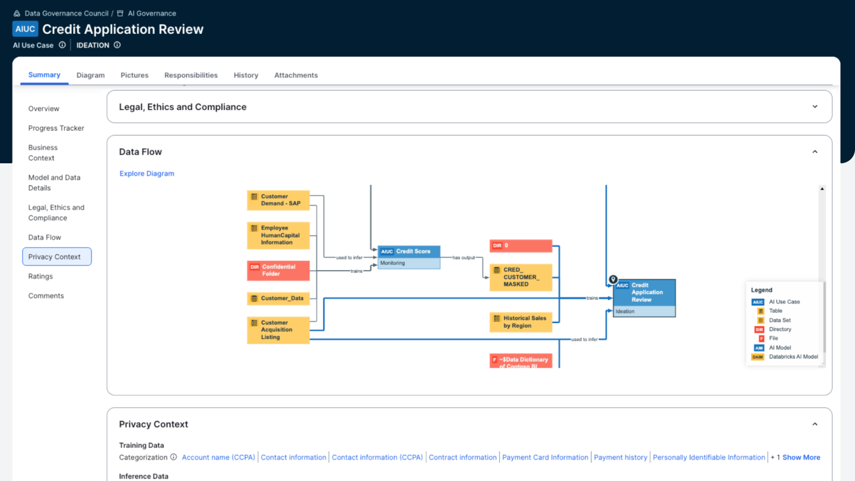Click the diagram scrollbar up arrow

click(822, 189)
